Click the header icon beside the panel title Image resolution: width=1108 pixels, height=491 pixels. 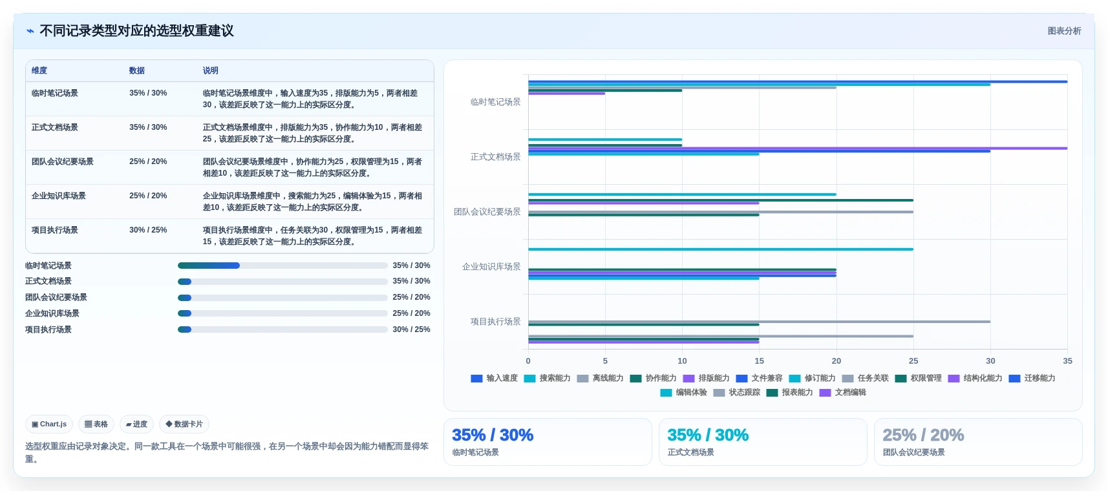pos(30,31)
